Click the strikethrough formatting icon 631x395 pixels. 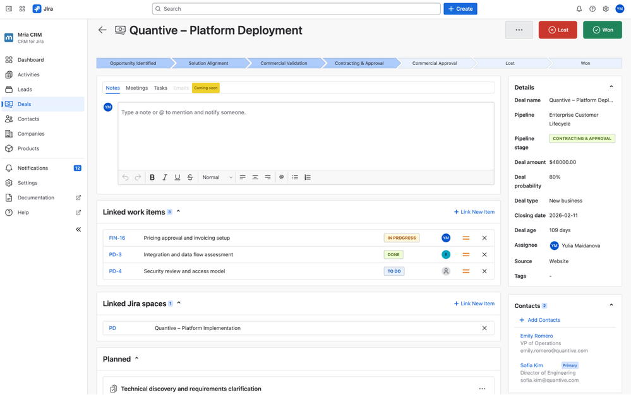190,177
